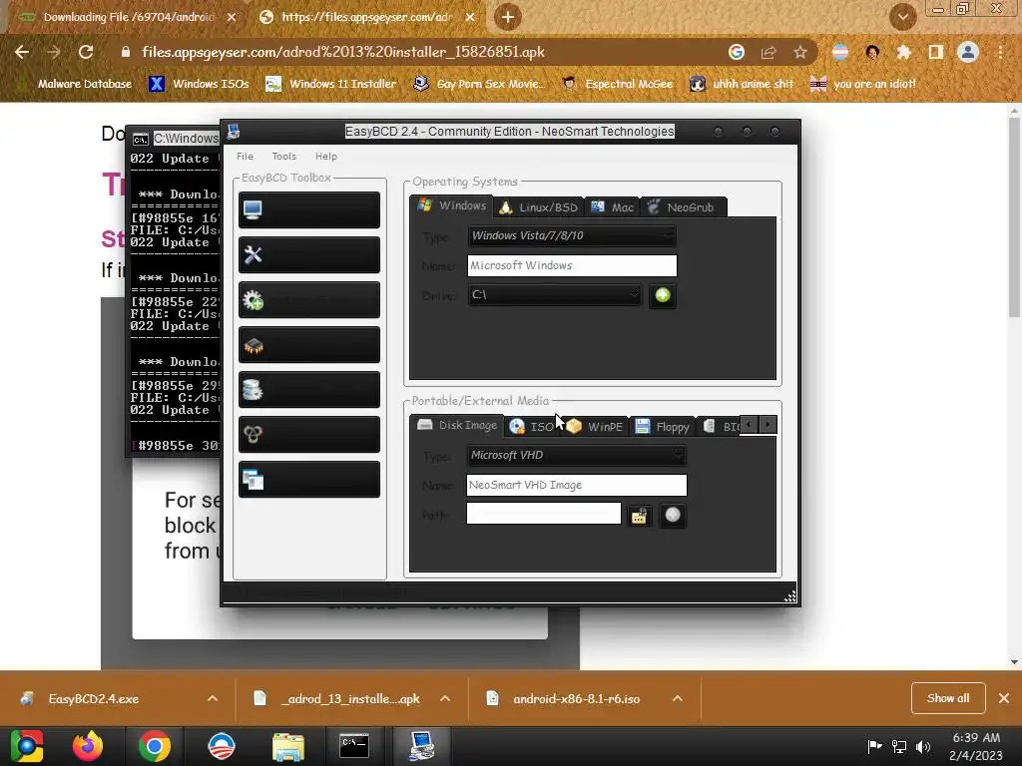
Task: Expand options for the _adrod_13_installe...apk download
Action: (x=445, y=698)
